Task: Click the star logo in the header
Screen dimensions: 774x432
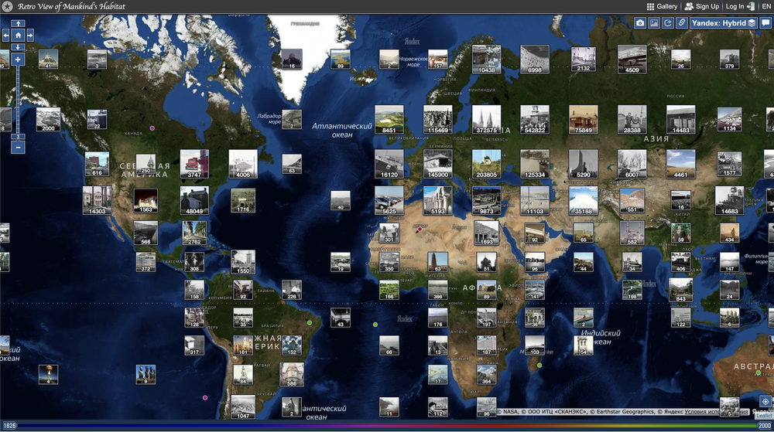Action: click(7, 6)
